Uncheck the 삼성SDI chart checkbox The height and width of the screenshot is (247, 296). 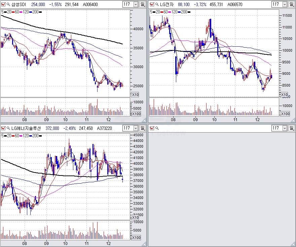tap(3, 4)
